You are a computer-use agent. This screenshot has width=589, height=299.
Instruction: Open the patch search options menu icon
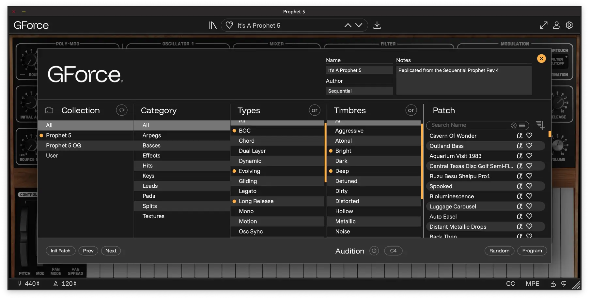(522, 125)
